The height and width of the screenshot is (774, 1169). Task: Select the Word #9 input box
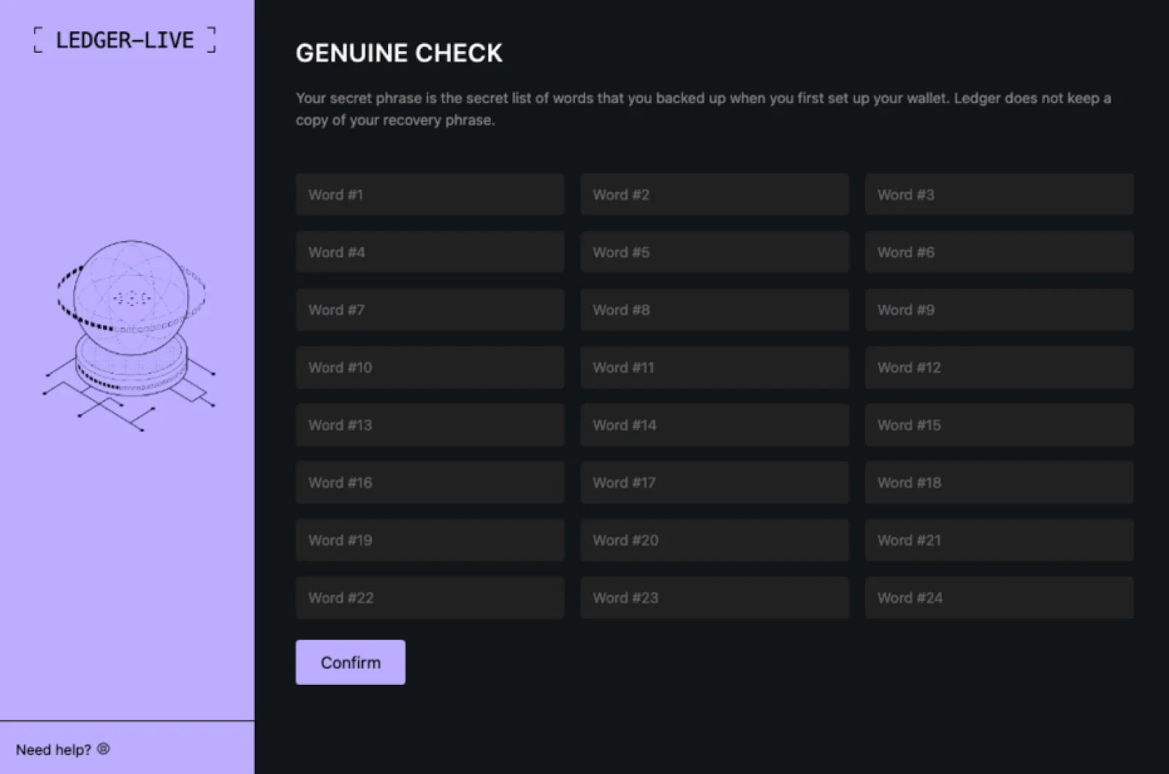(999, 310)
